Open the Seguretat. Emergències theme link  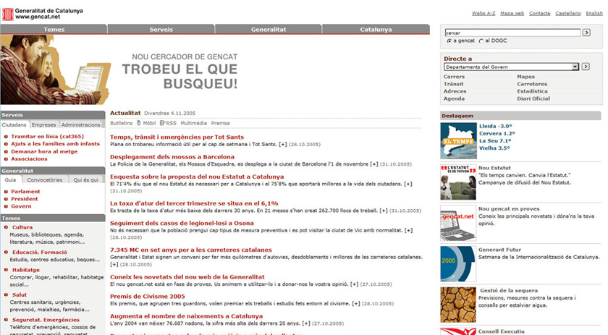pos(46,320)
